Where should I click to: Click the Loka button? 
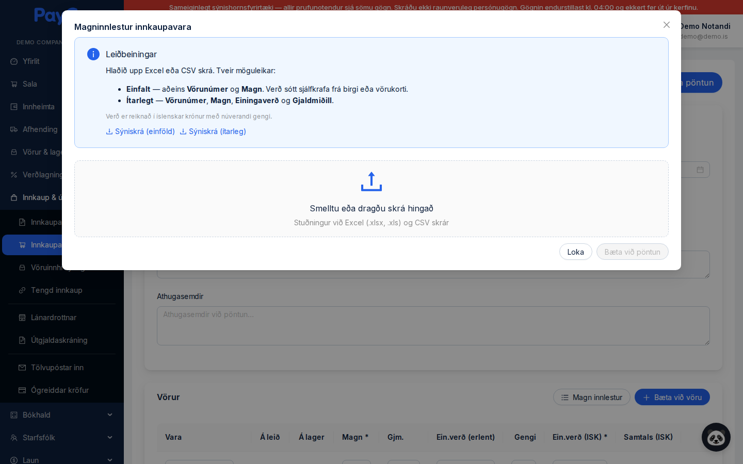point(576,252)
